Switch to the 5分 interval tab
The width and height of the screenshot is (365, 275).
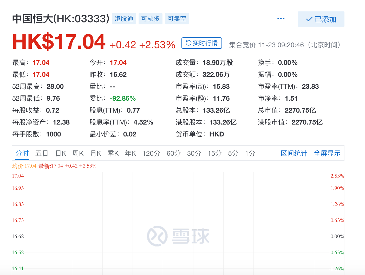click(233, 153)
